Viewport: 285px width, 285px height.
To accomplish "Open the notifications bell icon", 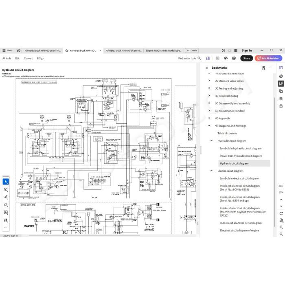I will (x=230, y=50).
